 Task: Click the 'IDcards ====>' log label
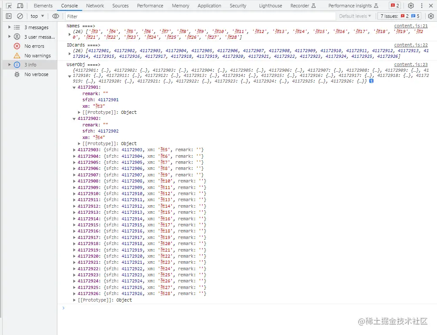[83, 45]
